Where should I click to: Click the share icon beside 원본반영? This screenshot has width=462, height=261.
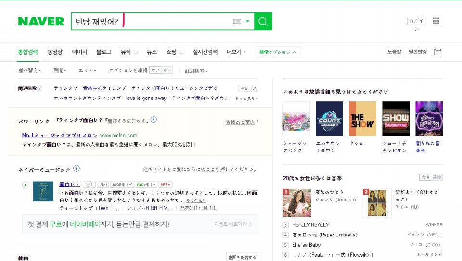pyautogui.click(x=437, y=52)
